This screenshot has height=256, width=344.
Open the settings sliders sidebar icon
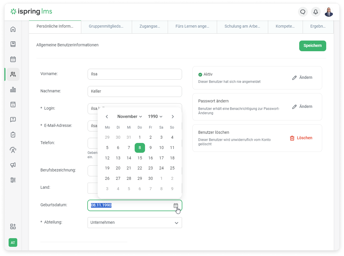coord(13,180)
